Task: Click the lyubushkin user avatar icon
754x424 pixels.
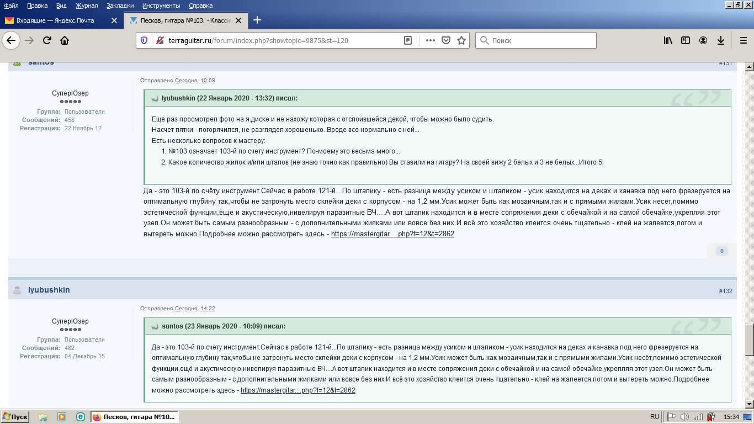Action: [17, 290]
